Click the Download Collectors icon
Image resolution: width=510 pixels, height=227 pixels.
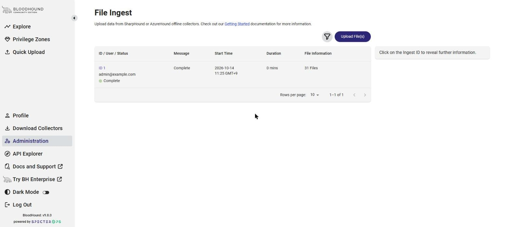coord(7,128)
